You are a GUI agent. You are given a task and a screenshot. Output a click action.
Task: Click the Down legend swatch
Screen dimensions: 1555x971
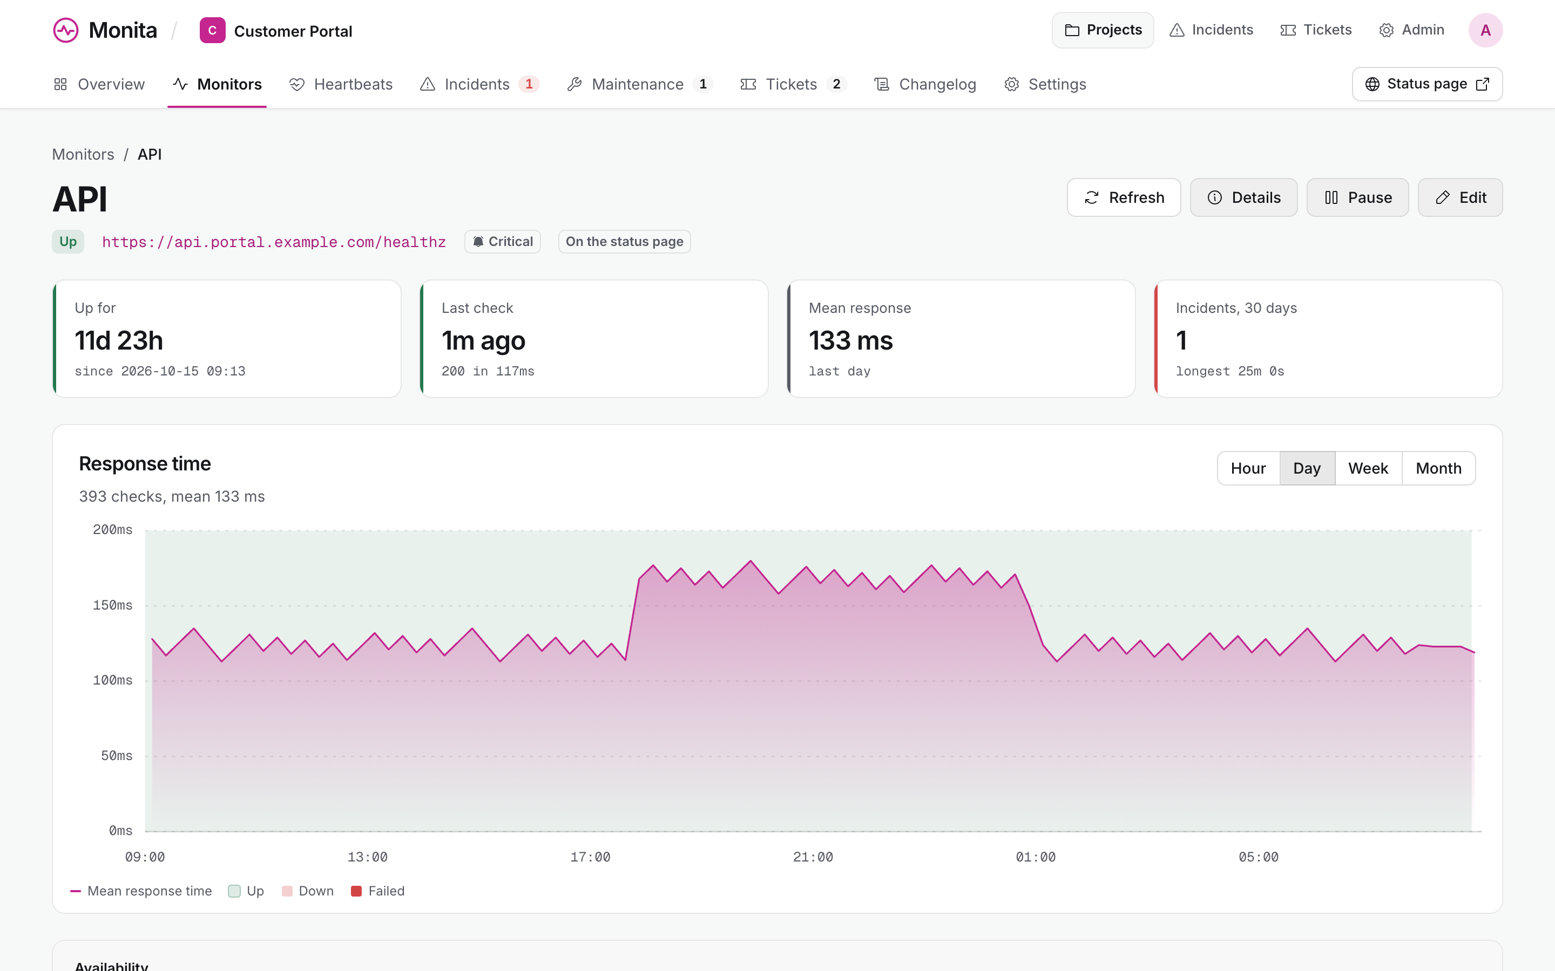click(x=287, y=891)
